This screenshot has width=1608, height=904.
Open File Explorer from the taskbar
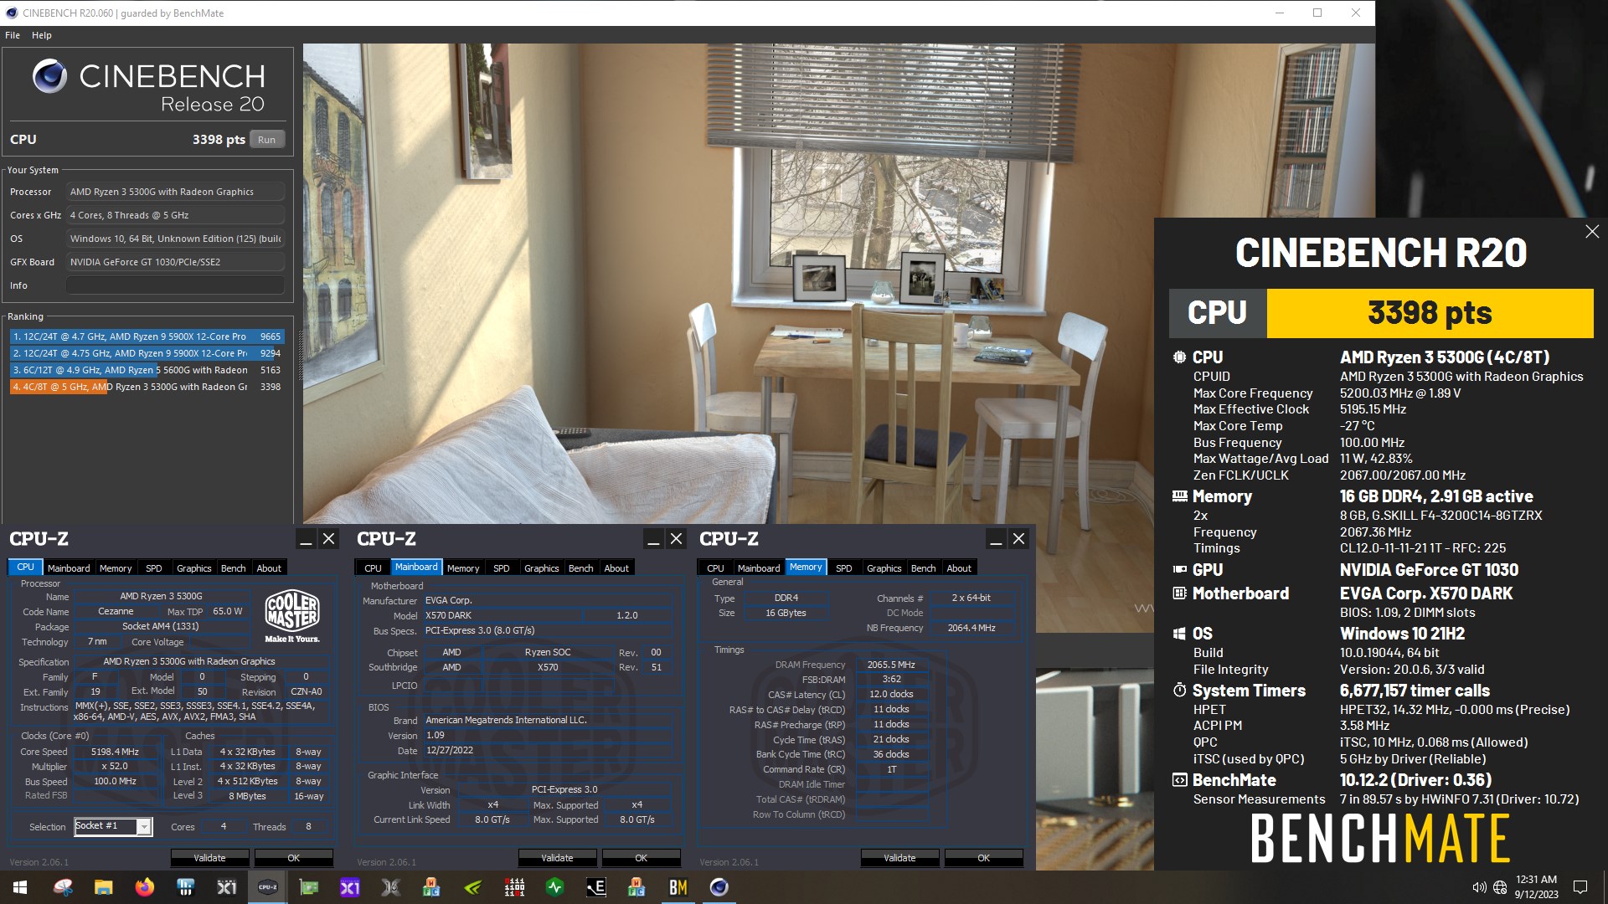point(103,887)
